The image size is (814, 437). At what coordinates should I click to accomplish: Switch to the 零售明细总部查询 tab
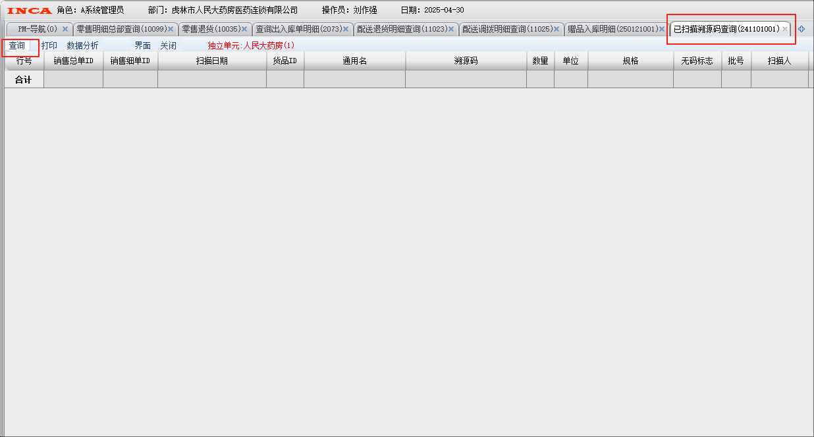[x=121, y=29]
